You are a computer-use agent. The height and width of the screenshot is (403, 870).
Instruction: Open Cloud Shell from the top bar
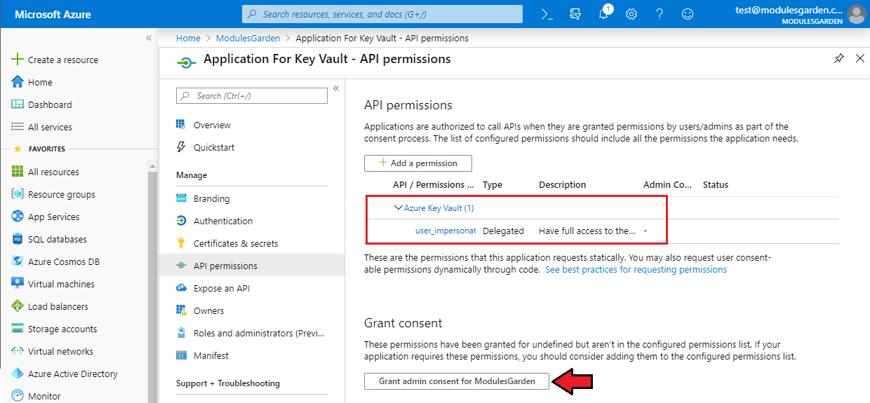547,14
